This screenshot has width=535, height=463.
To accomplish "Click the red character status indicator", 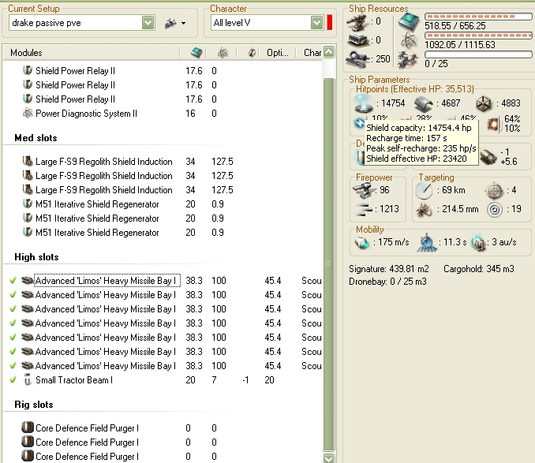I will coord(331,23).
